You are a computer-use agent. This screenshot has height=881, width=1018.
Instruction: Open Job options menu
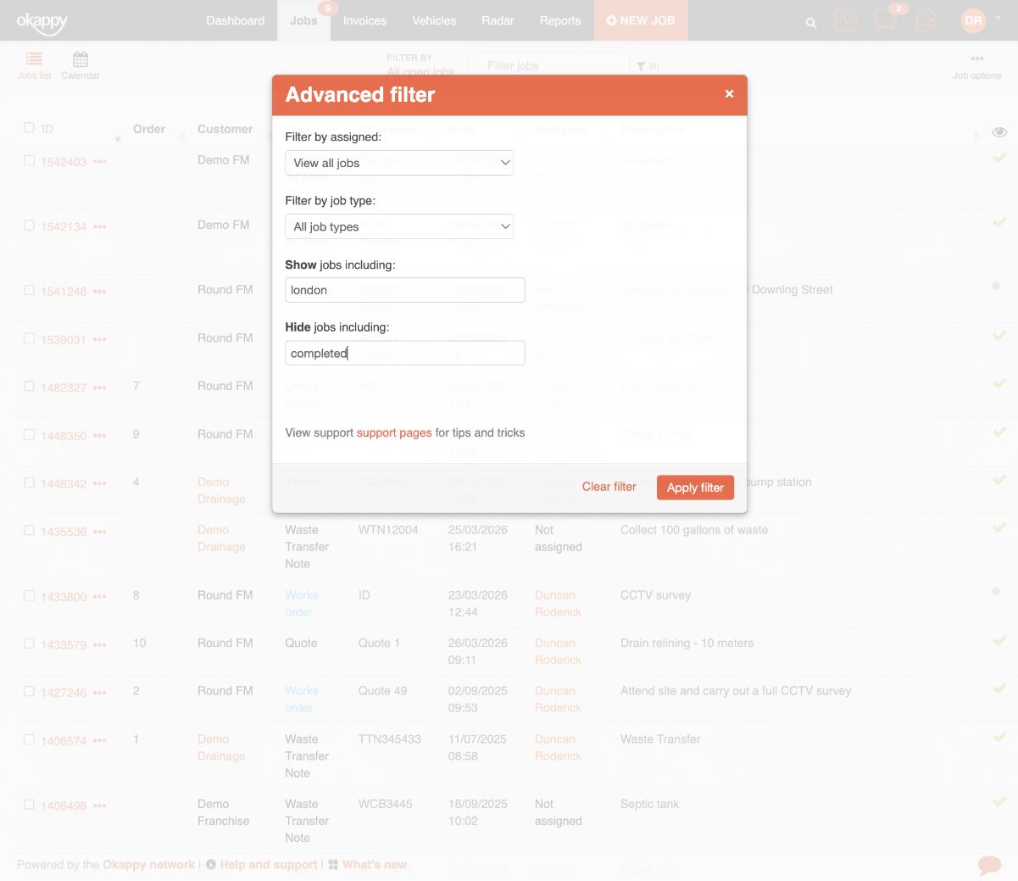pyautogui.click(x=976, y=67)
